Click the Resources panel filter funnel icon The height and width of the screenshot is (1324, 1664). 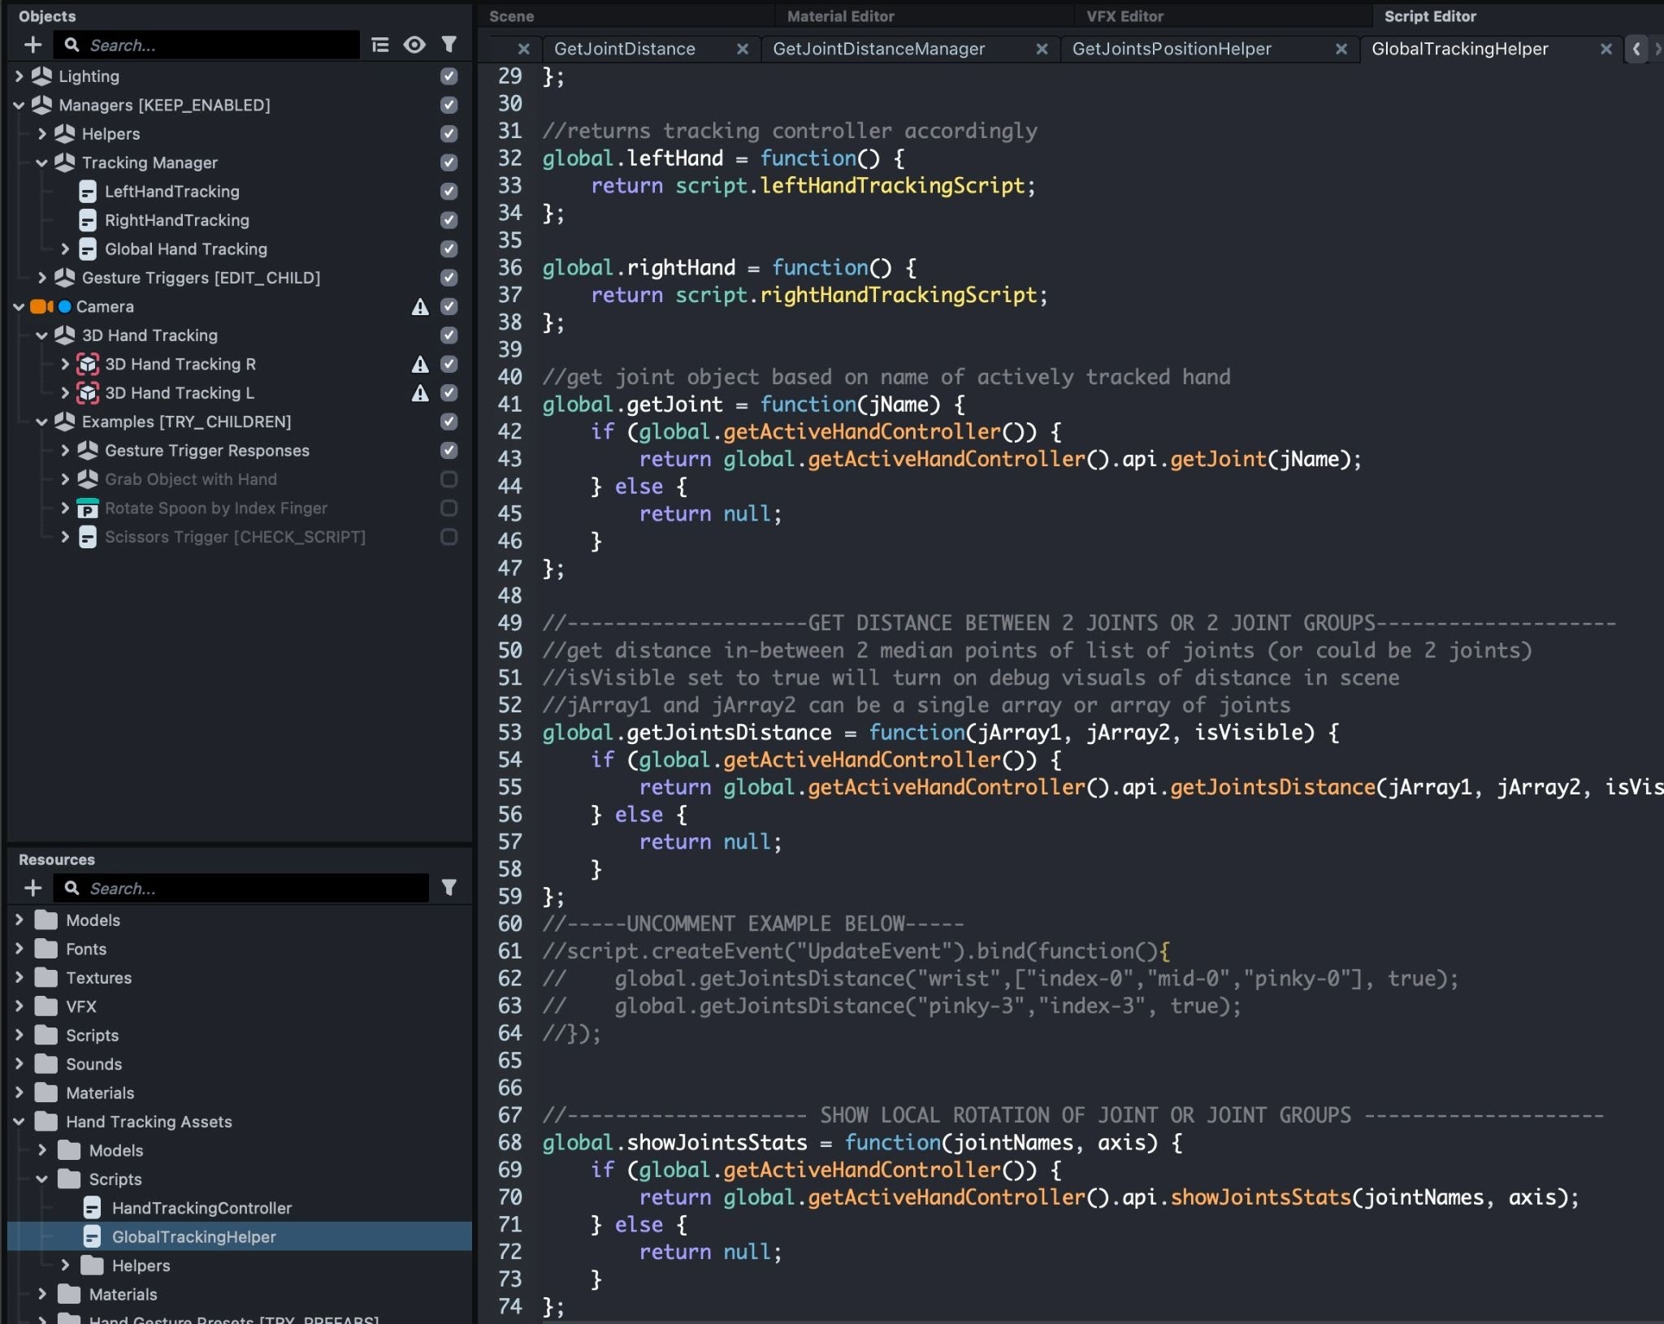[448, 888]
